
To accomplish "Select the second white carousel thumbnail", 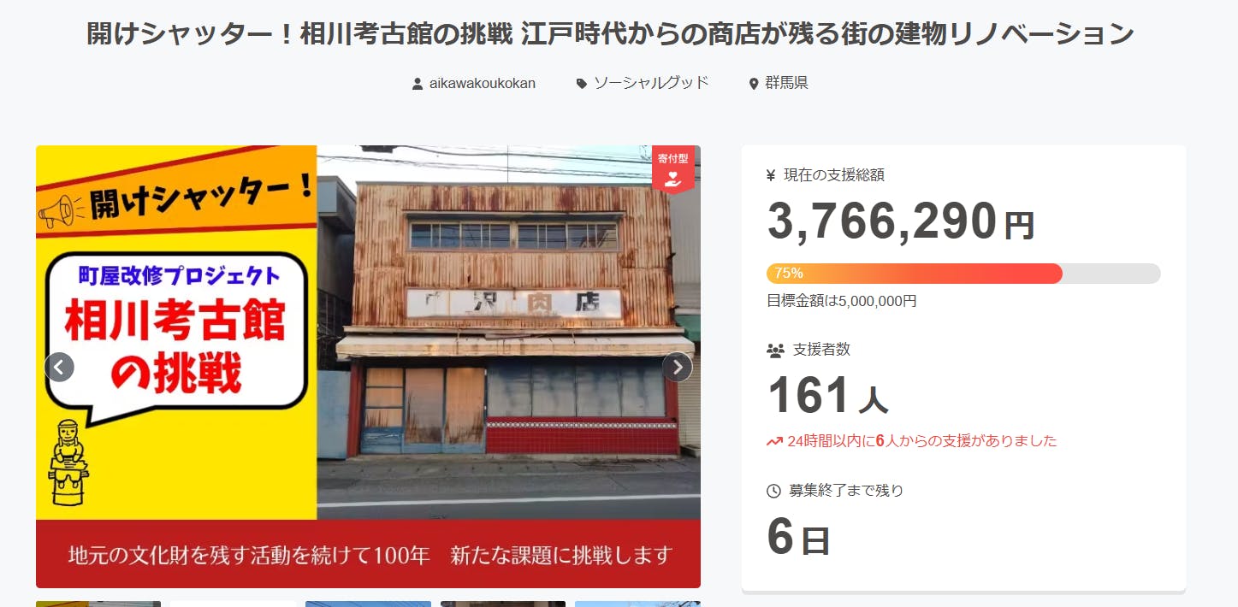I will 233,604.
